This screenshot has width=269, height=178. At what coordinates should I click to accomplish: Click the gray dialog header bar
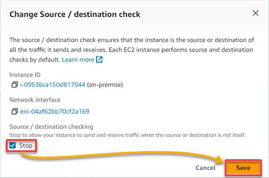point(134,15)
